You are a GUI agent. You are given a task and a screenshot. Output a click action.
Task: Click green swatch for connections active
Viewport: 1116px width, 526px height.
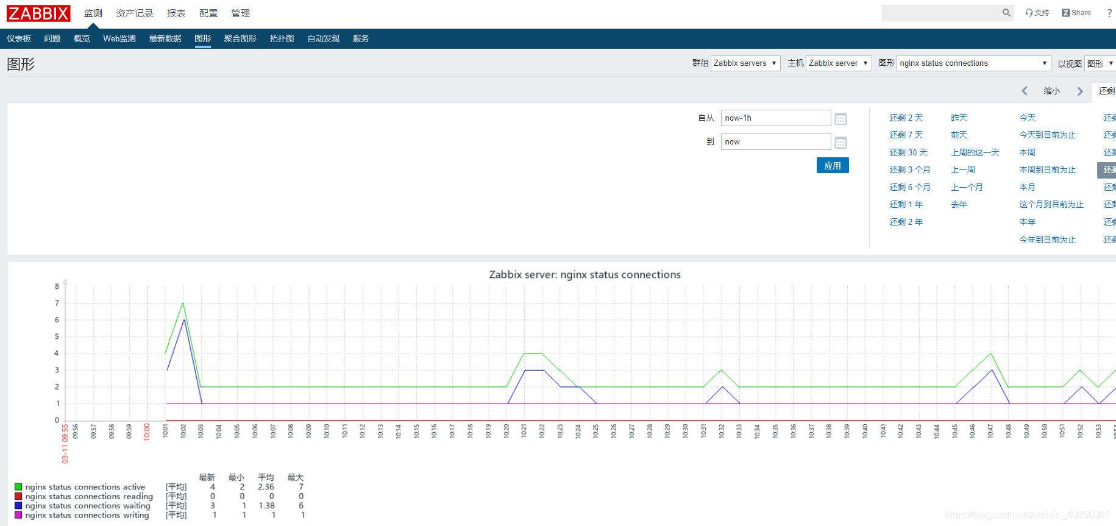tap(18, 487)
